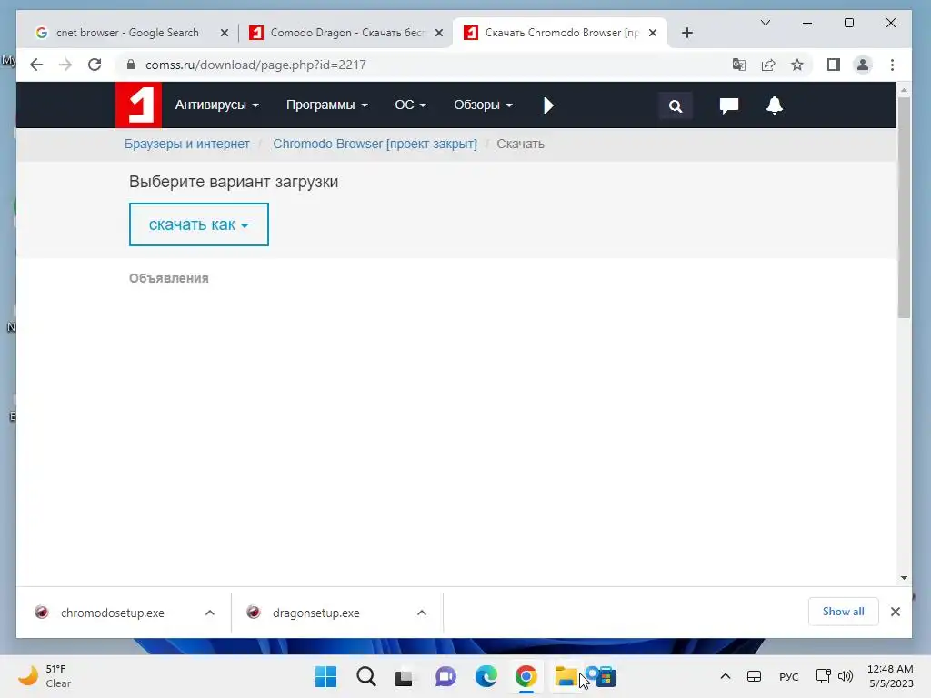Image resolution: width=931 pixels, height=698 pixels.
Task: Open the comments speech bubble icon
Action: [x=729, y=105]
